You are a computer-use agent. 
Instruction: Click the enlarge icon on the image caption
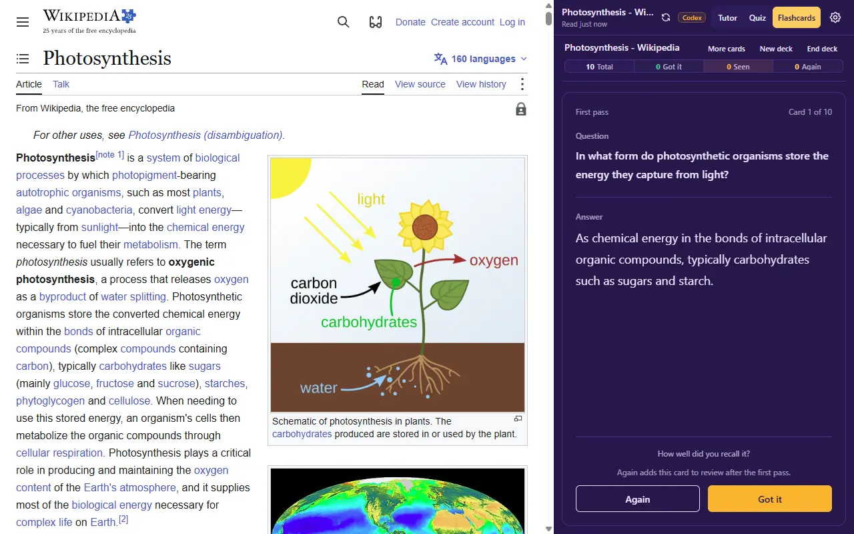518,419
